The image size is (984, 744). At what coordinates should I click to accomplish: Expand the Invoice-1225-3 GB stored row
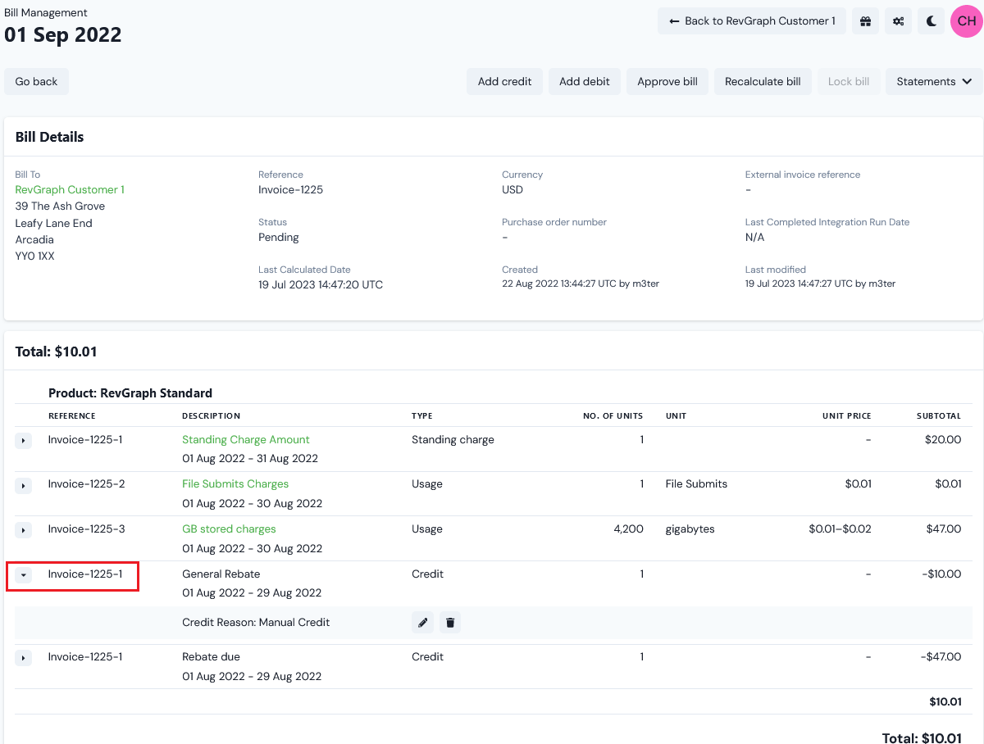(x=23, y=530)
